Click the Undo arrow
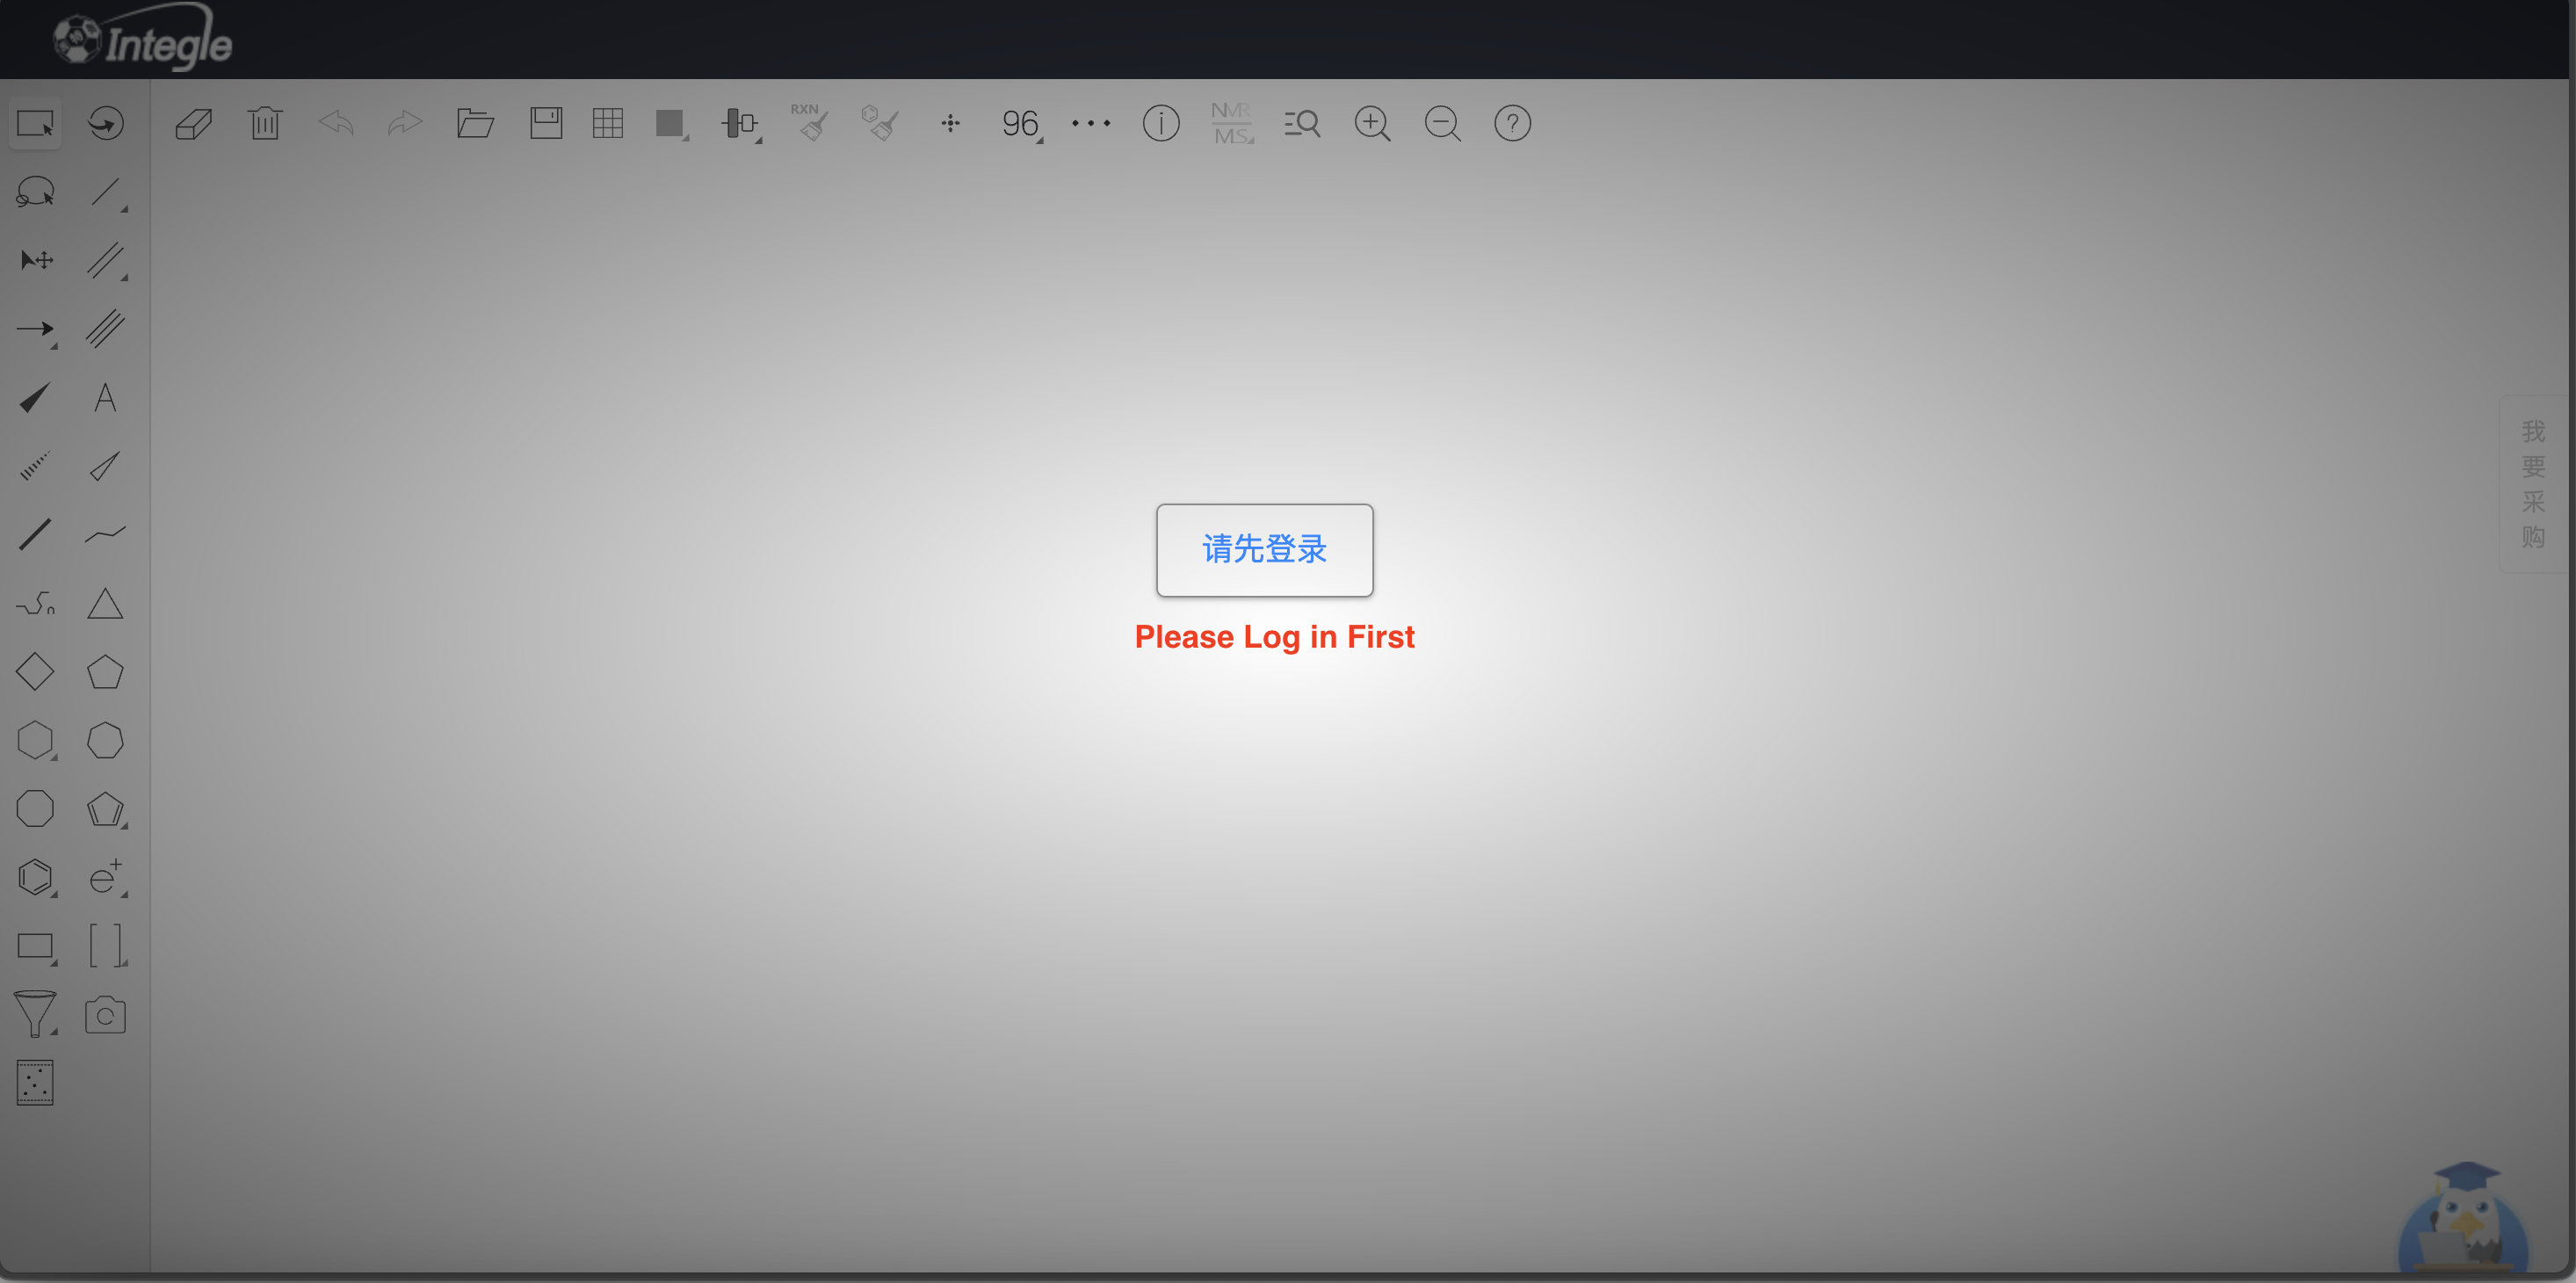This screenshot has height=1283, width=2576. (336, 123)
